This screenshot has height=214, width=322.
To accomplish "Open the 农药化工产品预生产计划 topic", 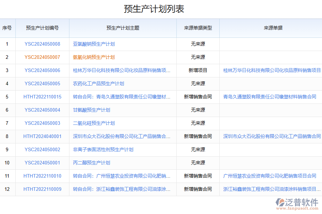I will [x=98, y=83].
